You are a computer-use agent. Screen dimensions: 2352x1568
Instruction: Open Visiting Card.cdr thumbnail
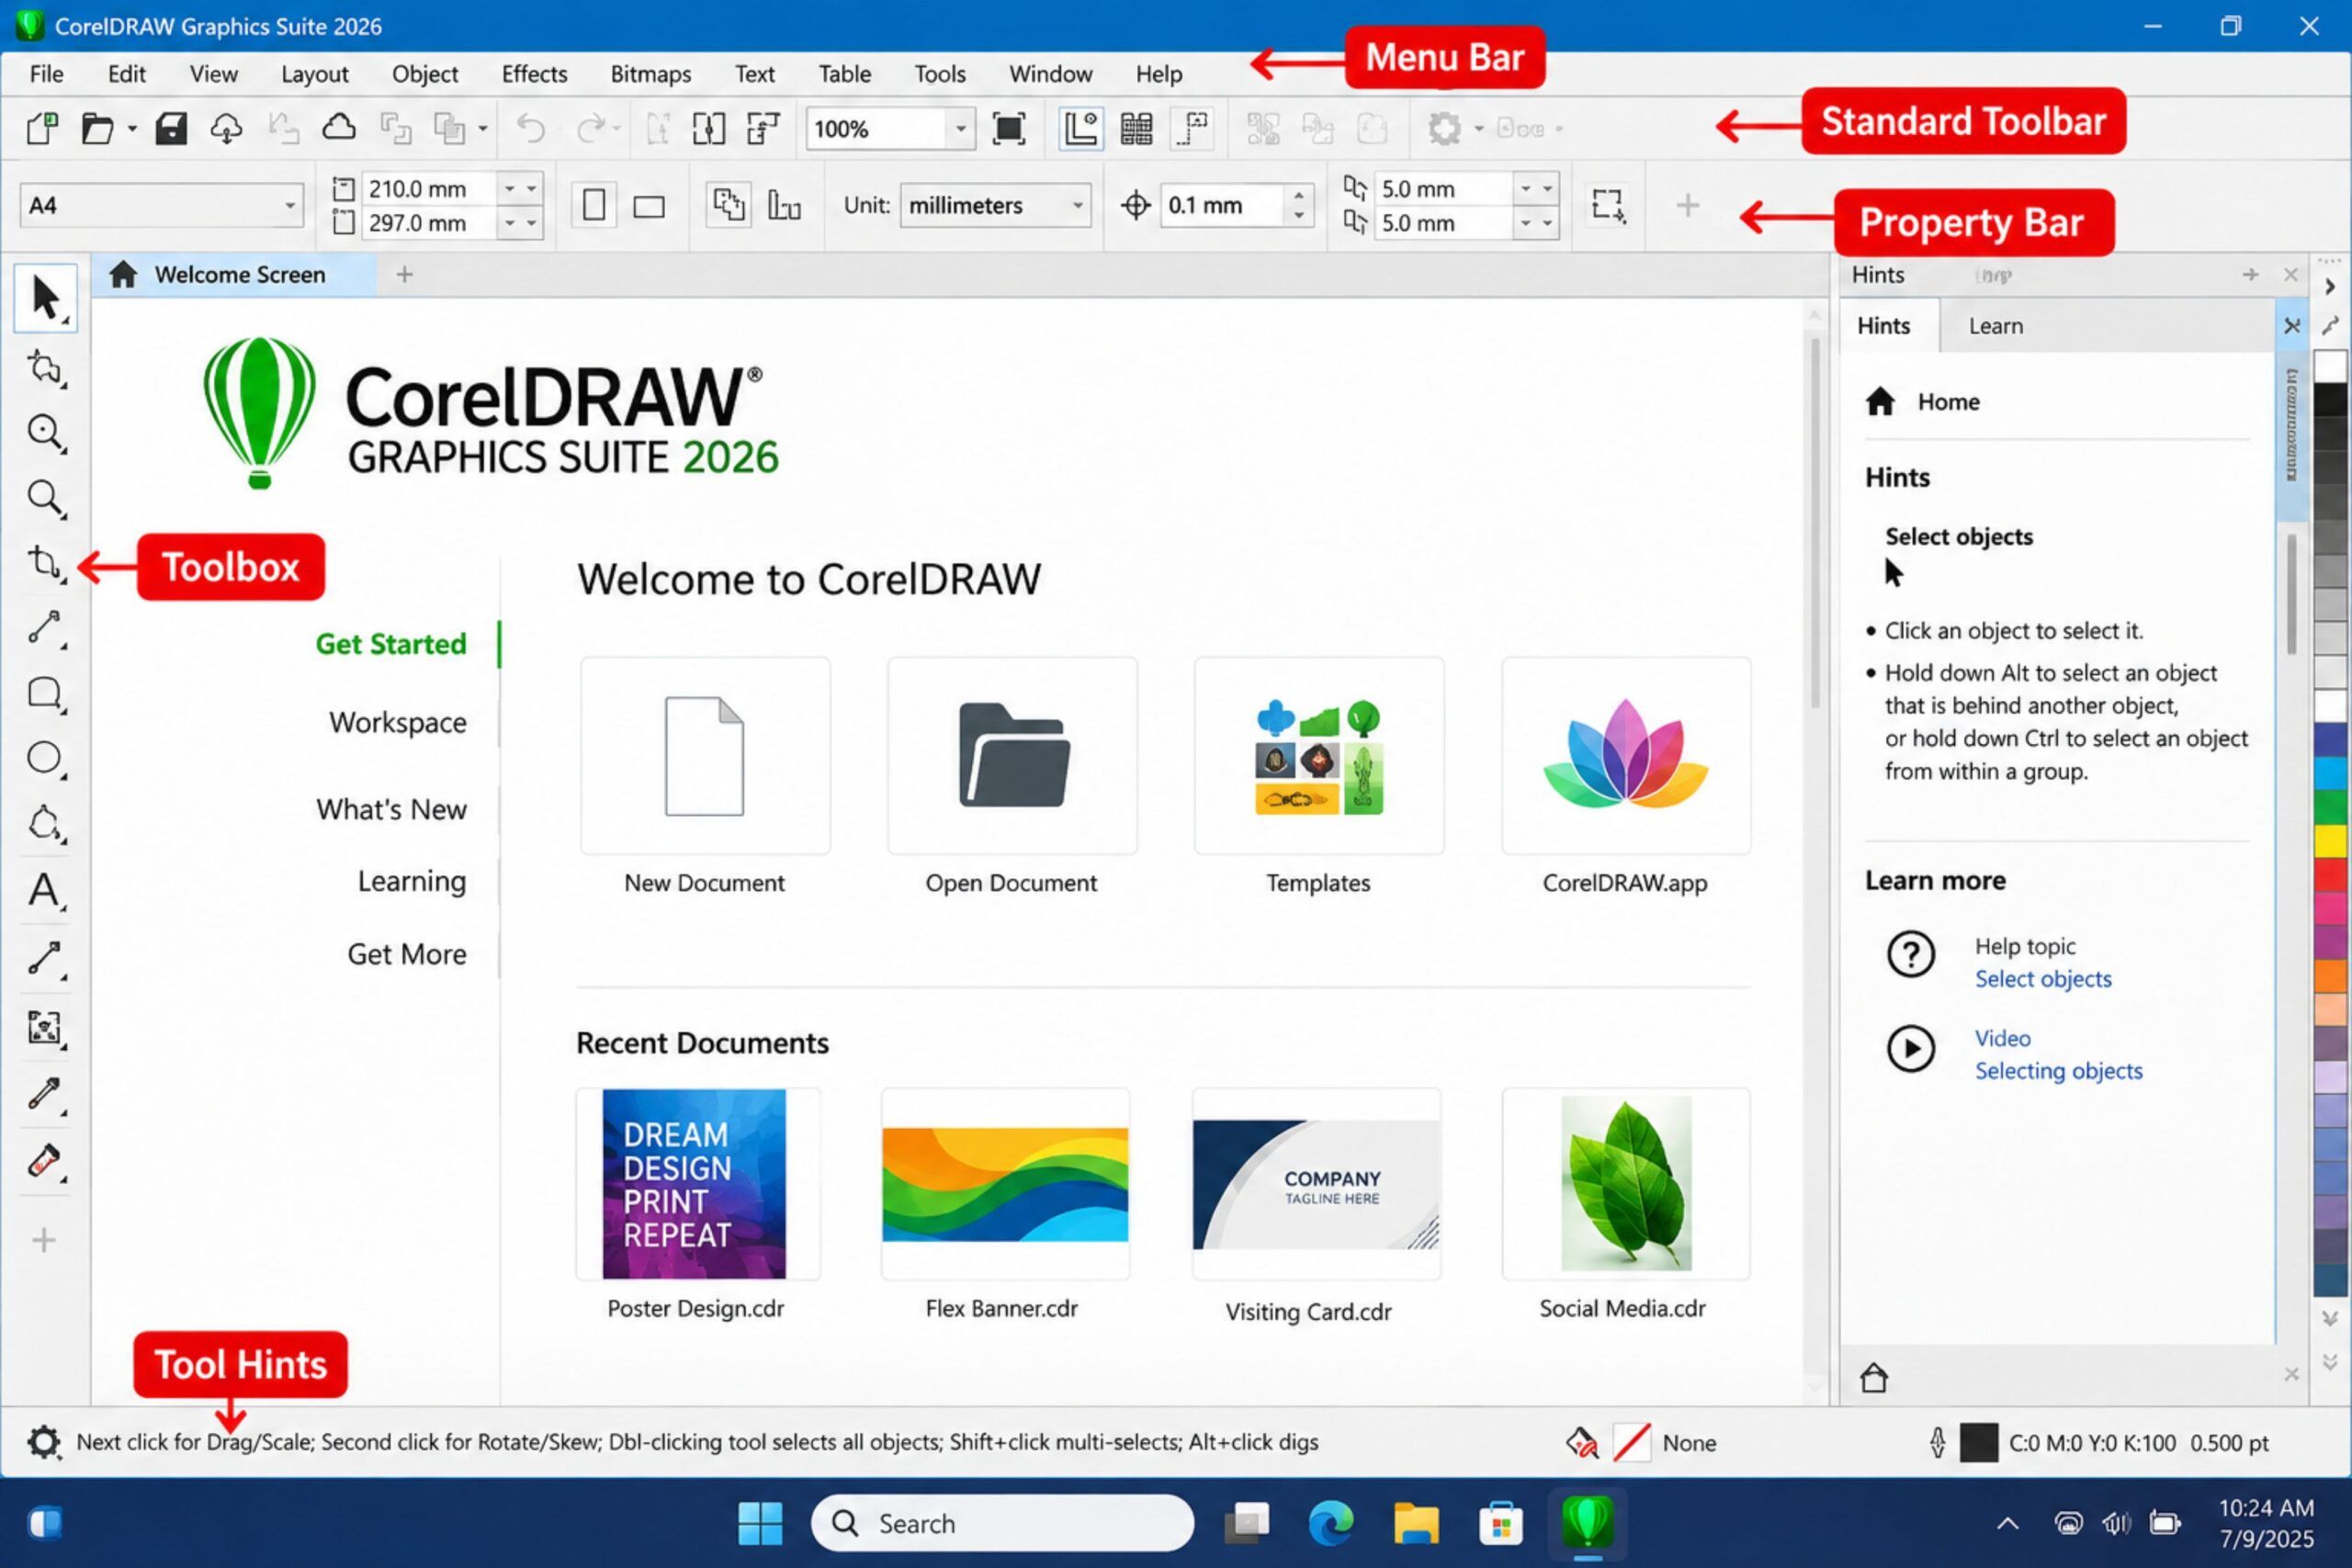[x=1316, y=1184]
